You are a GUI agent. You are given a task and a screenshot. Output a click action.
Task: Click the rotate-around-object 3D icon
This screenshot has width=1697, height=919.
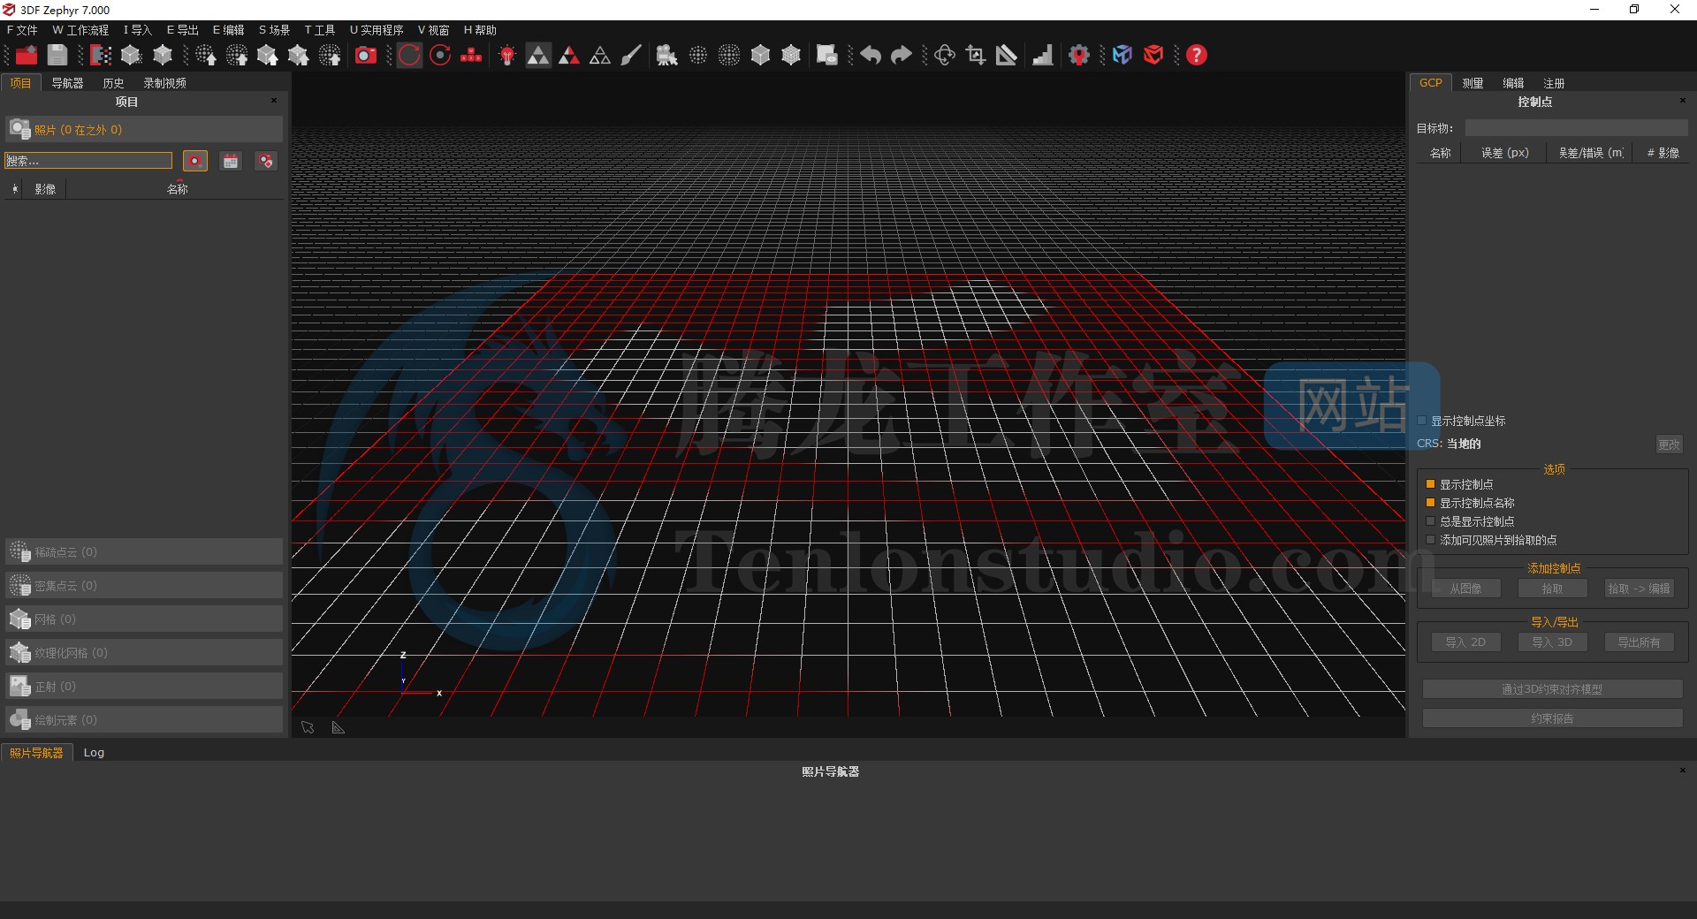(x=944, y=56)
